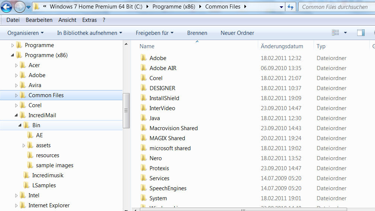Viewport: 375px width, 211px height.
Task: Click the System folder icon
Action: click(x=144, y=198)
